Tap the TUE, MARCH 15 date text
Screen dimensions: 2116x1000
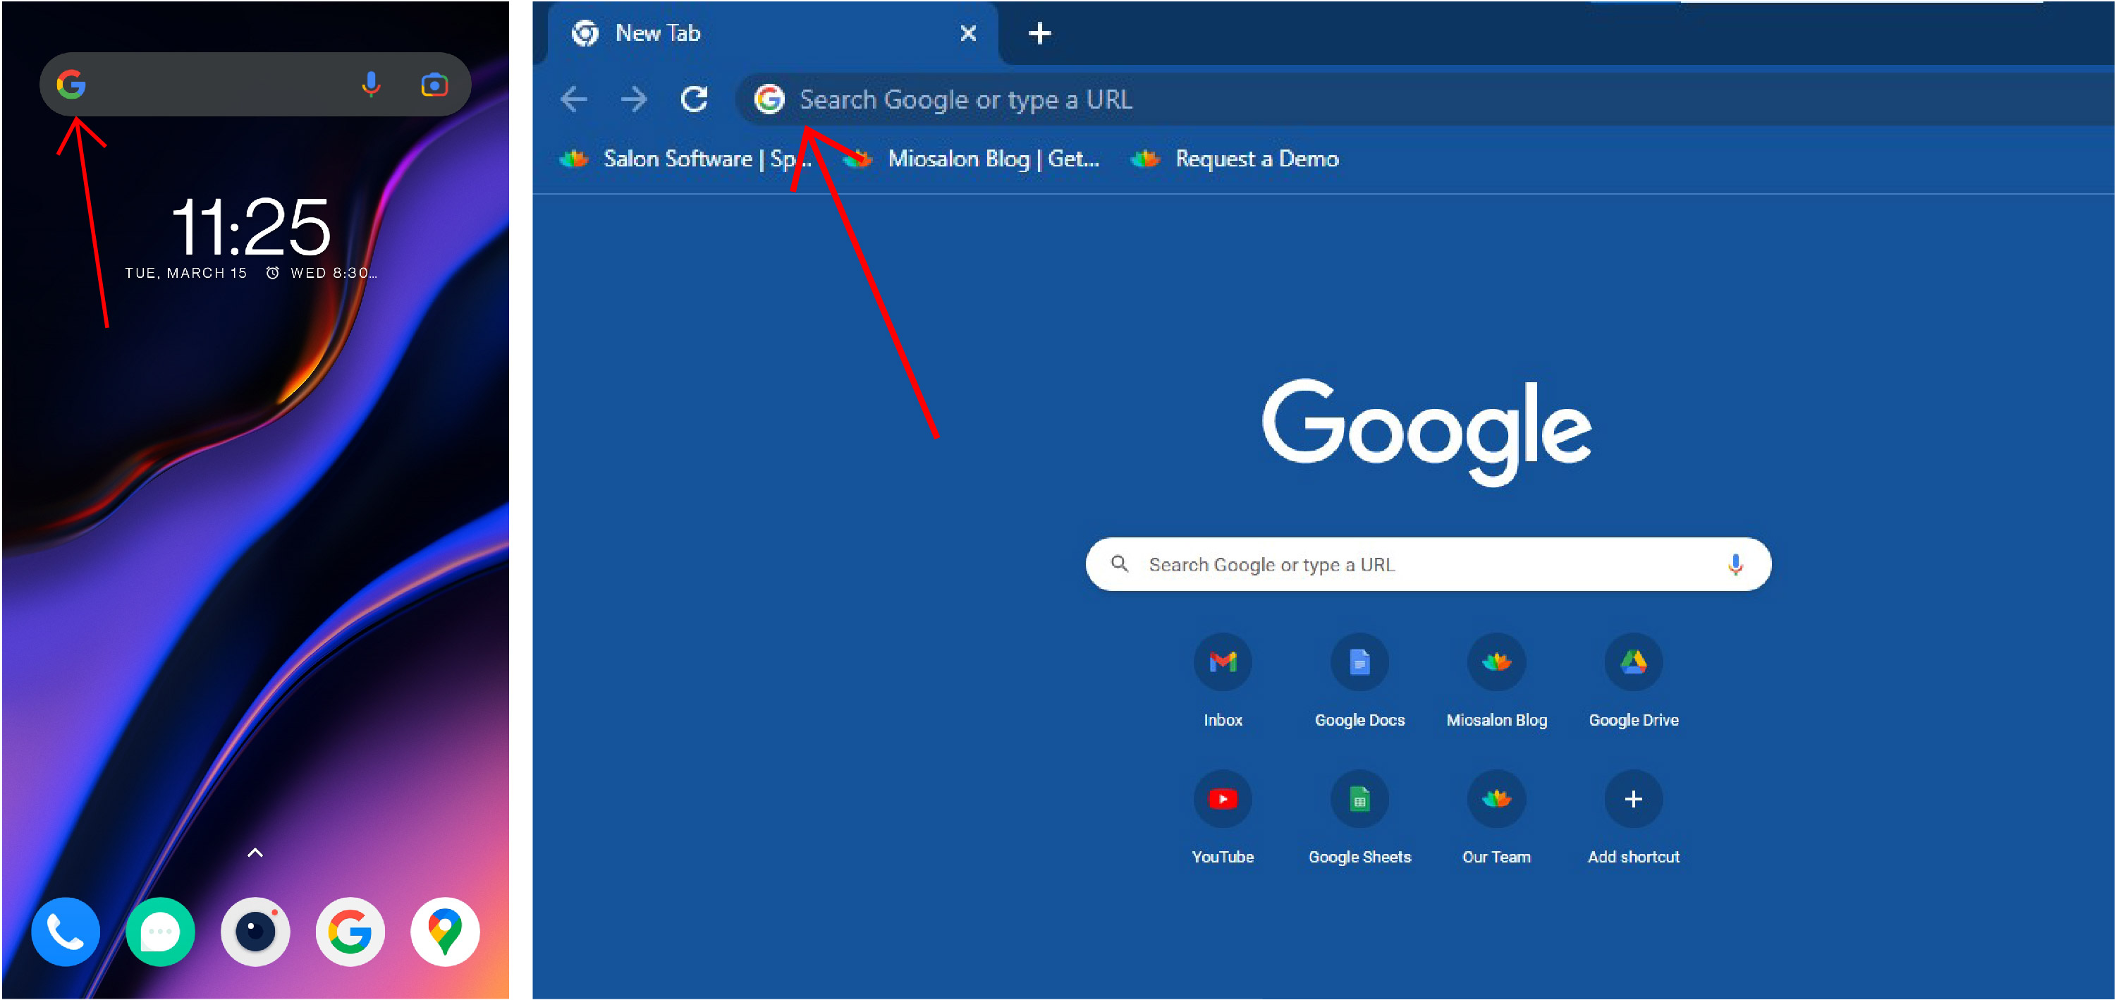185,273
